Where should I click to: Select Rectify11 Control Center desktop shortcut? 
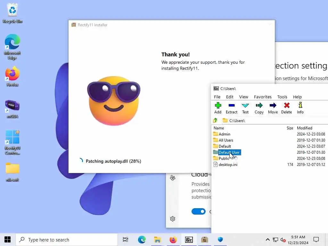12,143
